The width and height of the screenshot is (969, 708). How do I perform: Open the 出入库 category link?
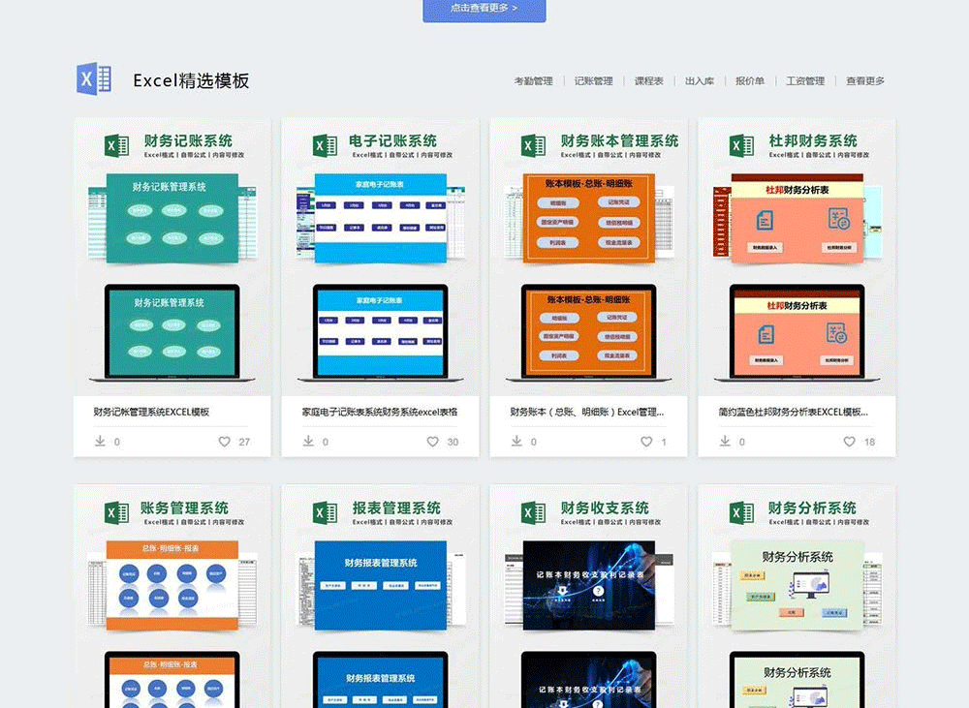pos(700,81)
